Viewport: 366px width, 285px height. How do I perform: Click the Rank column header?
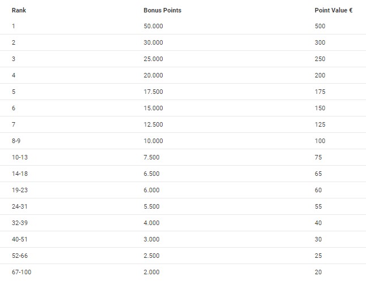pyautogui.click(x=18, y=10)
